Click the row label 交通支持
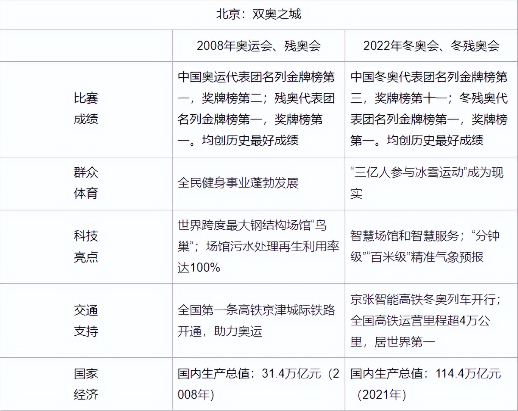 pos(86,321)
